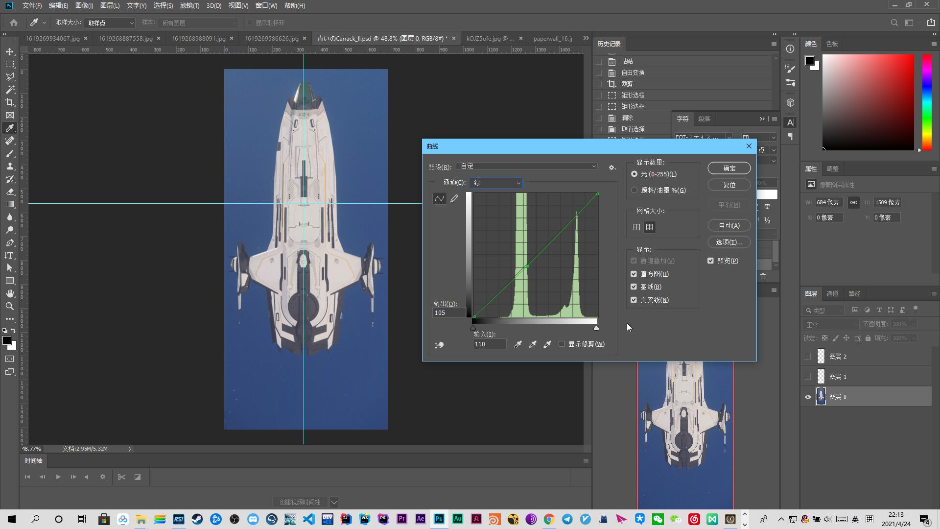This screenshot has height=529, width=940.
Task: Click the white point input slider triangle
Action: pyautogui.click(x=596, y=328)
